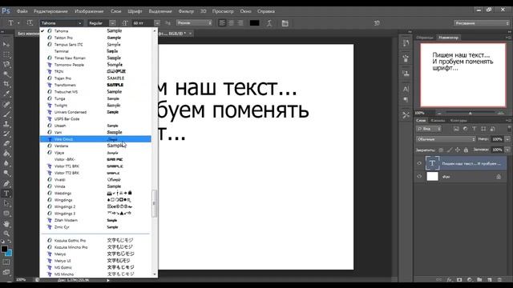This screenshot has height=288, width=513.
Task: Select the History Brush tool
Action: click(x=6, y=134)
